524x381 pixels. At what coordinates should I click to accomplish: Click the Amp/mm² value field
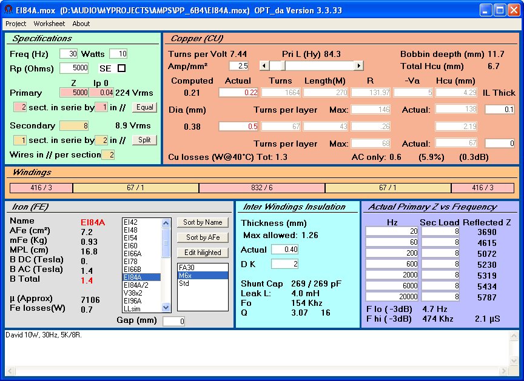coord(239,66)
